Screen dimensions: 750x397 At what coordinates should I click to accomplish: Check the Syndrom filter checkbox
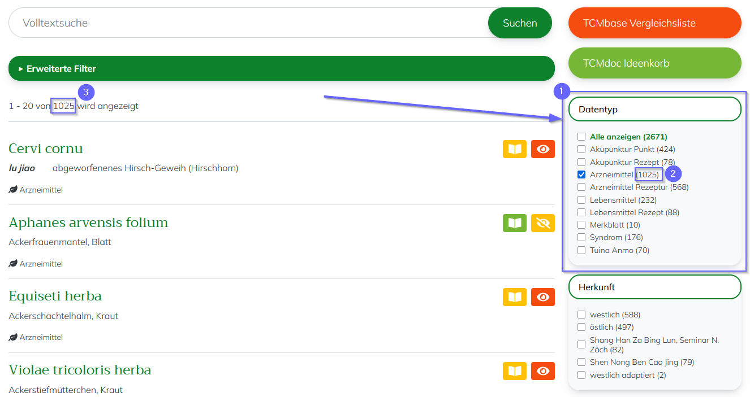[x=581, y=237]
